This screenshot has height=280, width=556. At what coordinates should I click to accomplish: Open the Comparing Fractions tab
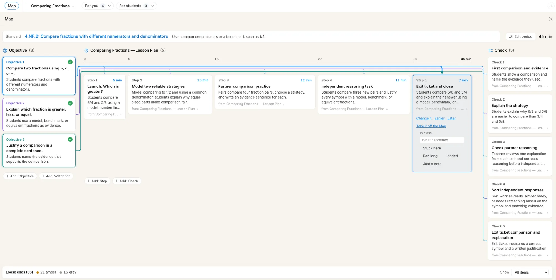coord(53,6)
